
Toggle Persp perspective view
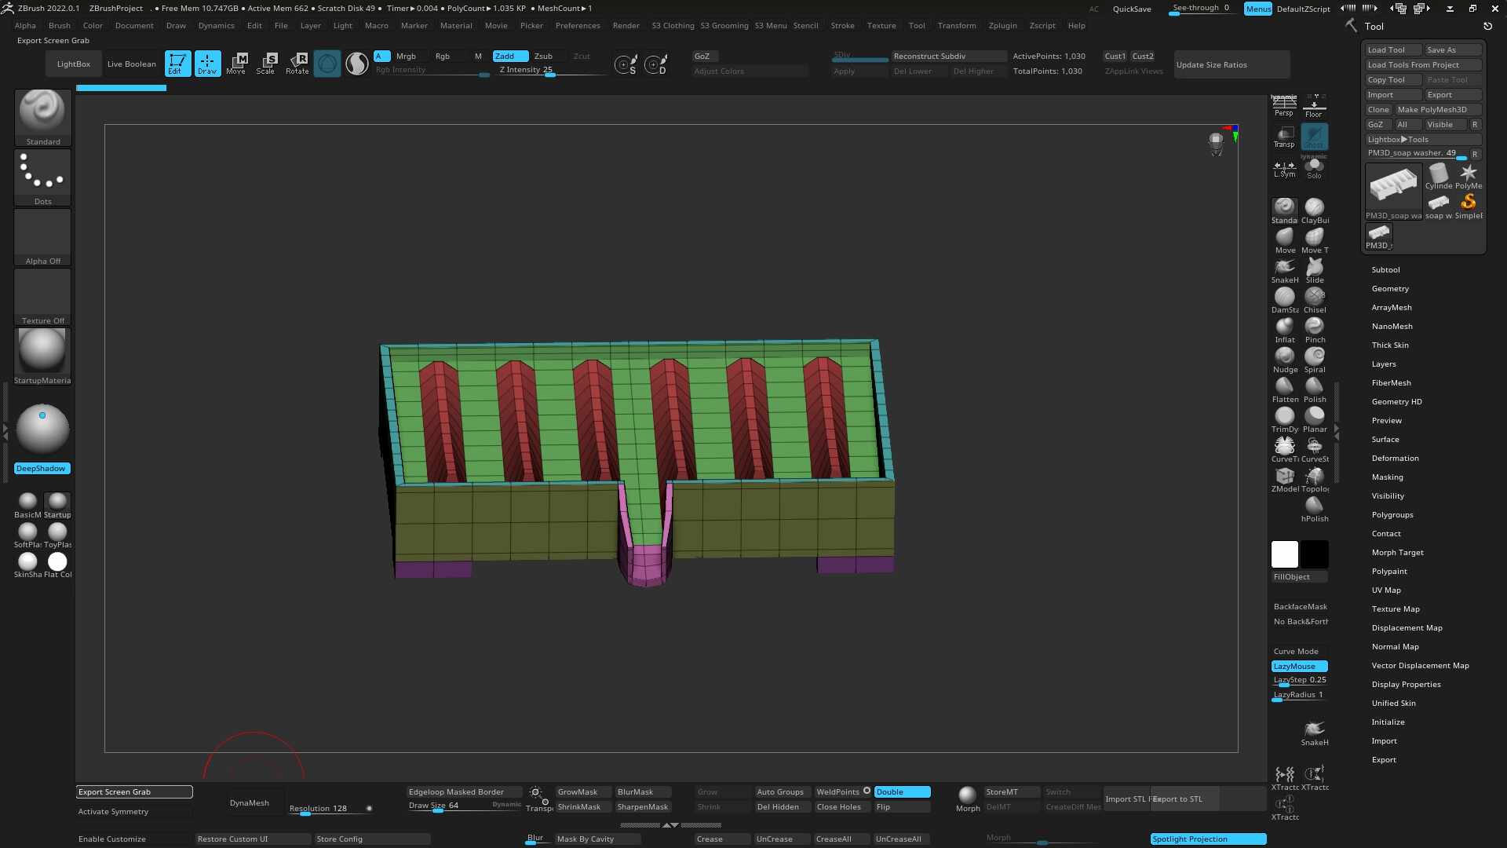click(x=1284, y=107)
